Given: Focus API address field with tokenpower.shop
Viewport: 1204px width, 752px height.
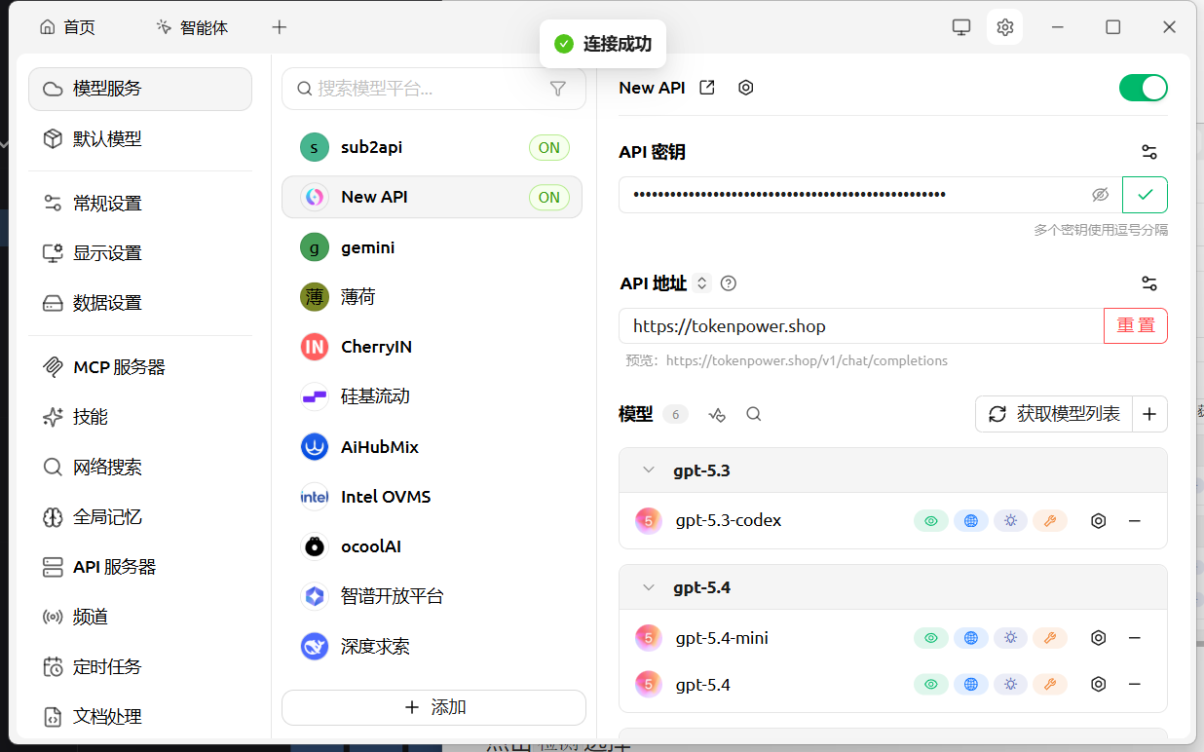Looking at the screenshot, I should click(861, 325).
